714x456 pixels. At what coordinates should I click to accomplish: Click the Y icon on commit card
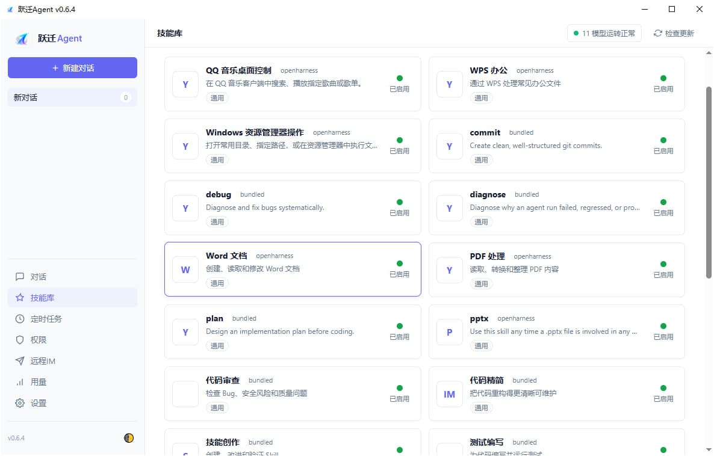[450, 146]
